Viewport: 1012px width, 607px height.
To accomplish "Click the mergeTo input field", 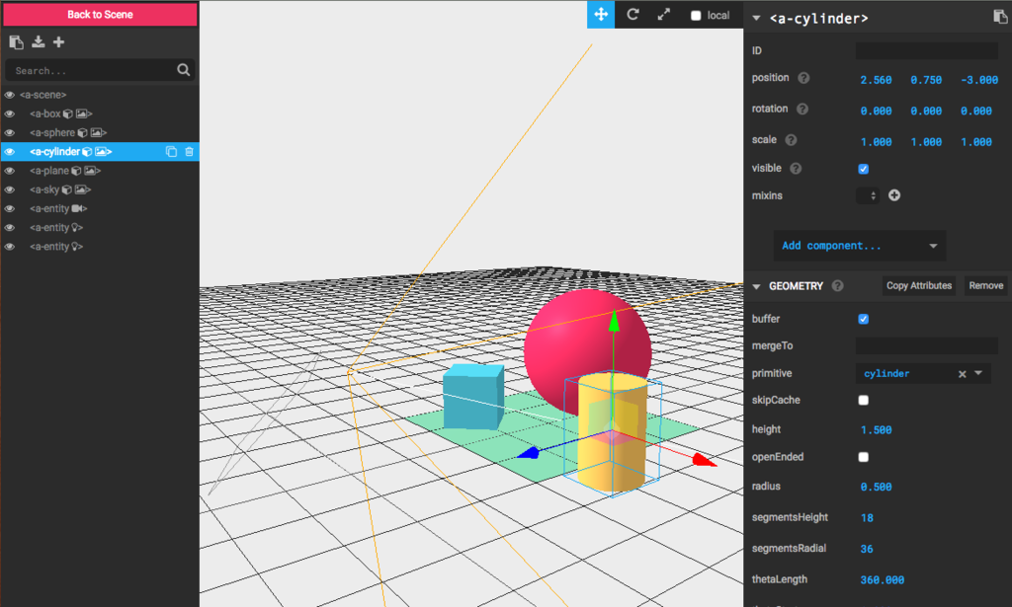I will click(x=927, y=346).
